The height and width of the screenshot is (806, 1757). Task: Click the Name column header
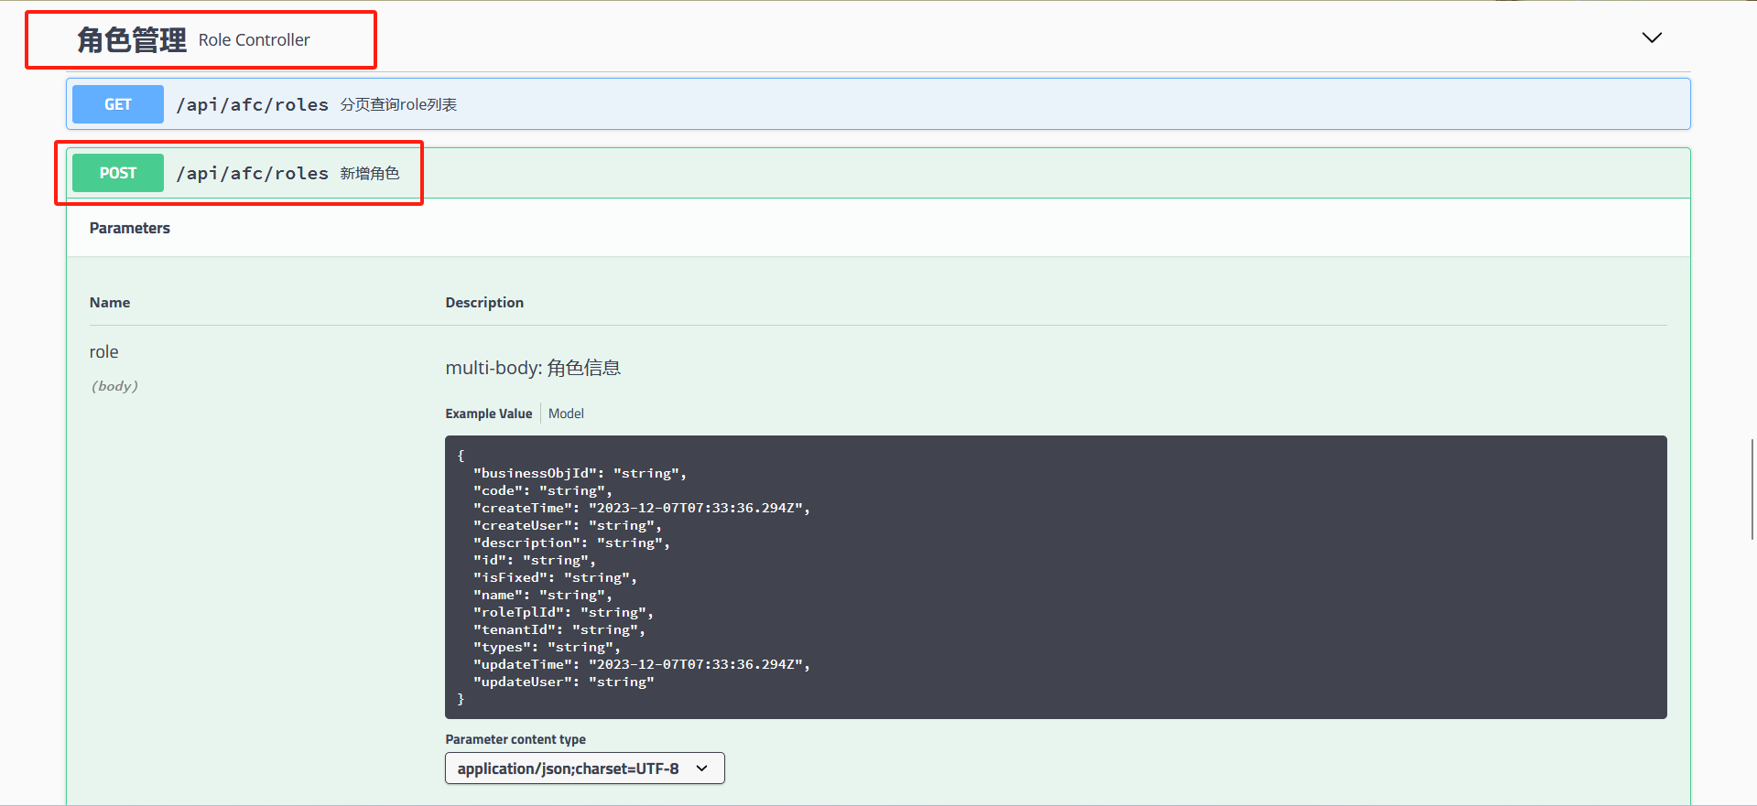tap(110, 303)
